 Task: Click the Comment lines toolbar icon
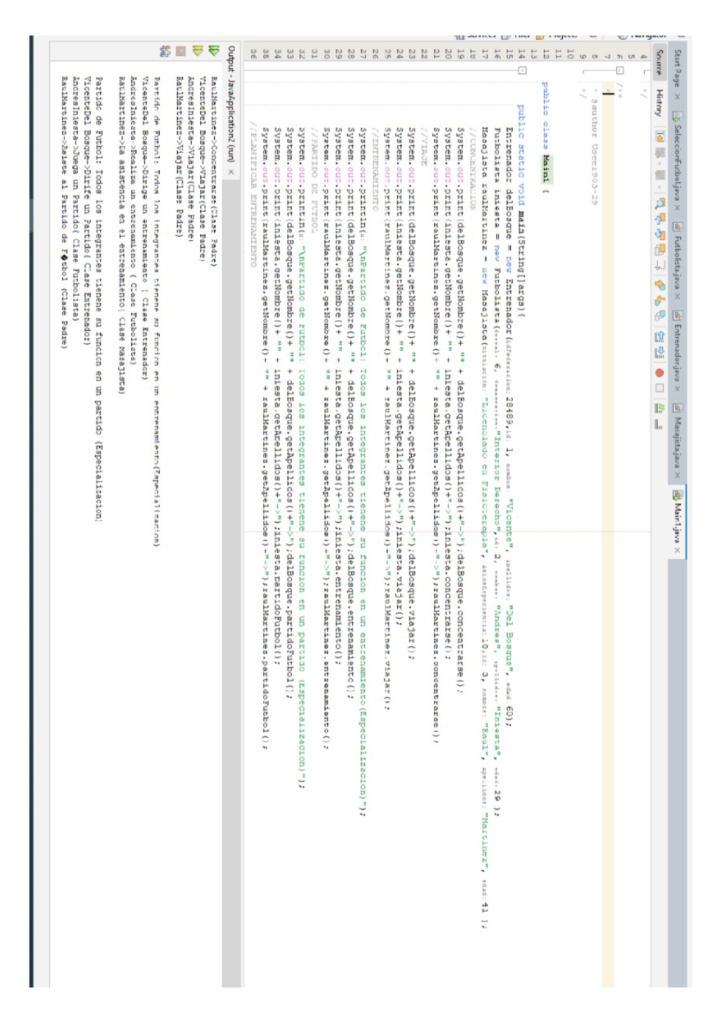click(x=660, y=408)
